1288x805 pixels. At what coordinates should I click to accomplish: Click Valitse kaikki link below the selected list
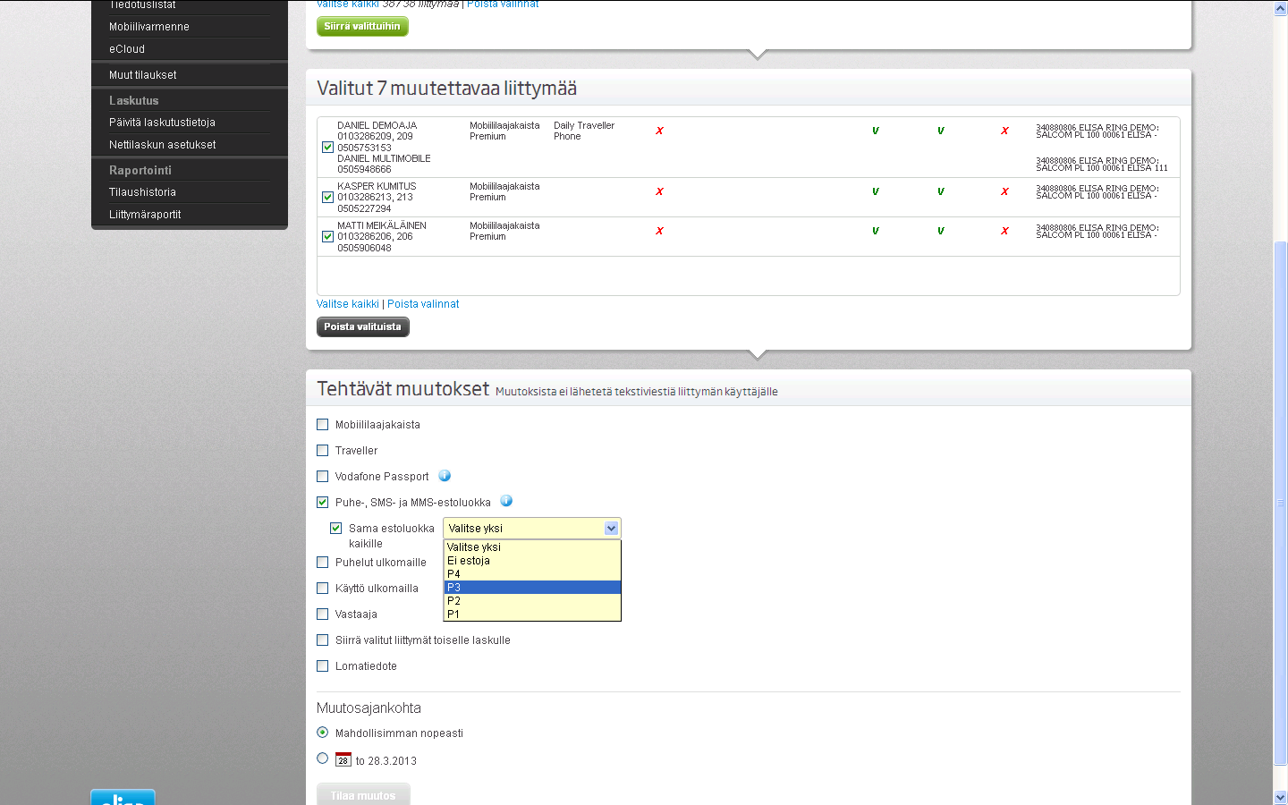coord(348,304)
